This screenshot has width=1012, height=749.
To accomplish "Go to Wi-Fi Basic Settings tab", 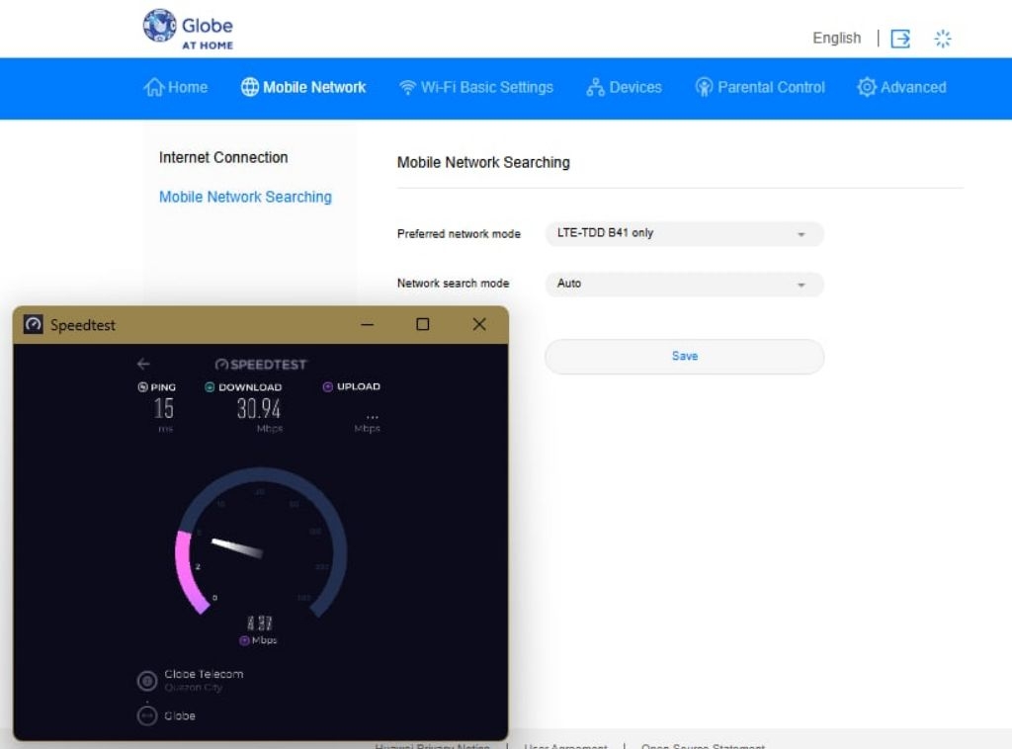I will [476, 87].
